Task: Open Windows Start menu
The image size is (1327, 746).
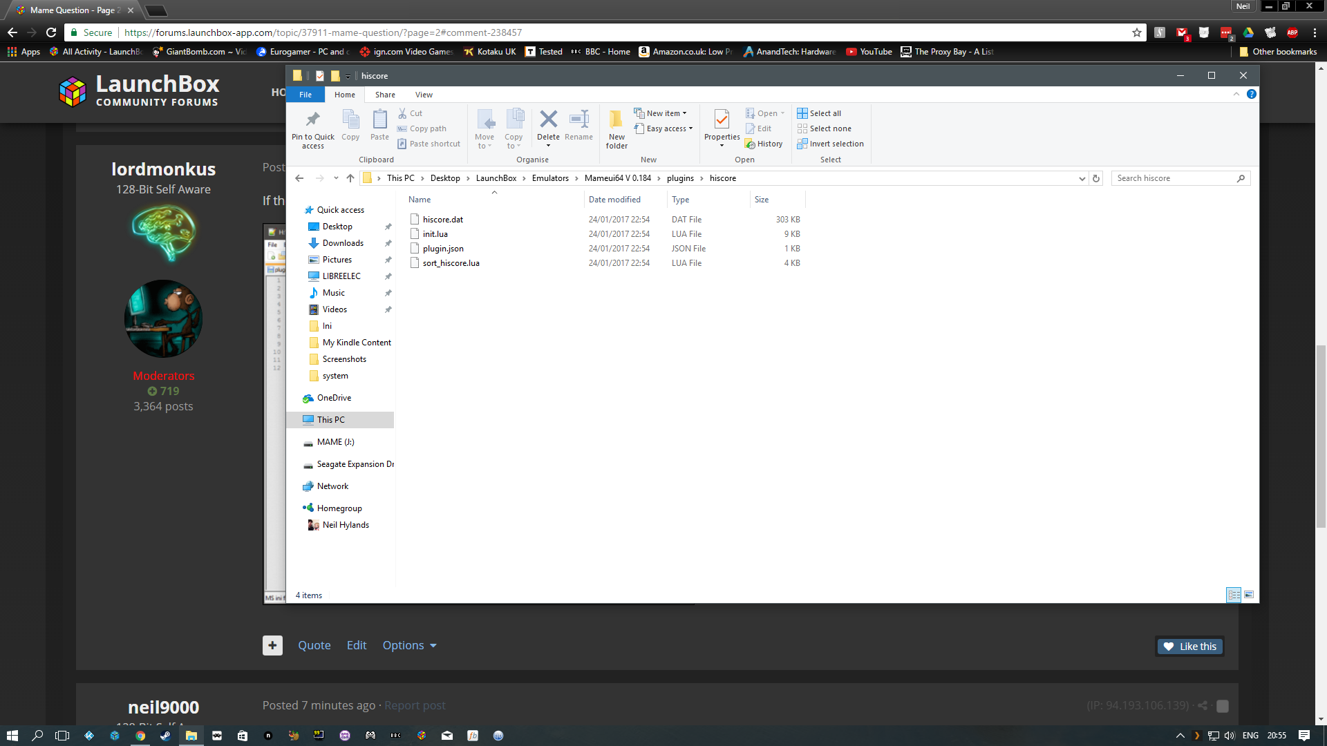Action: point(12,736)
